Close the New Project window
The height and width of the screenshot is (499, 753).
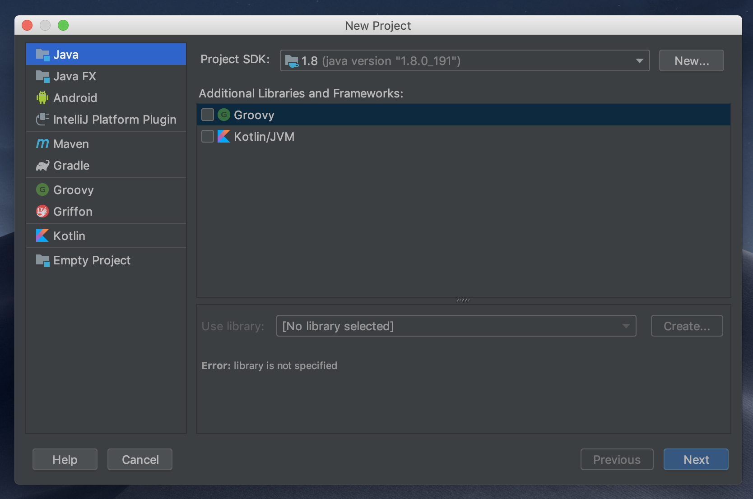(x=27, y=25)
